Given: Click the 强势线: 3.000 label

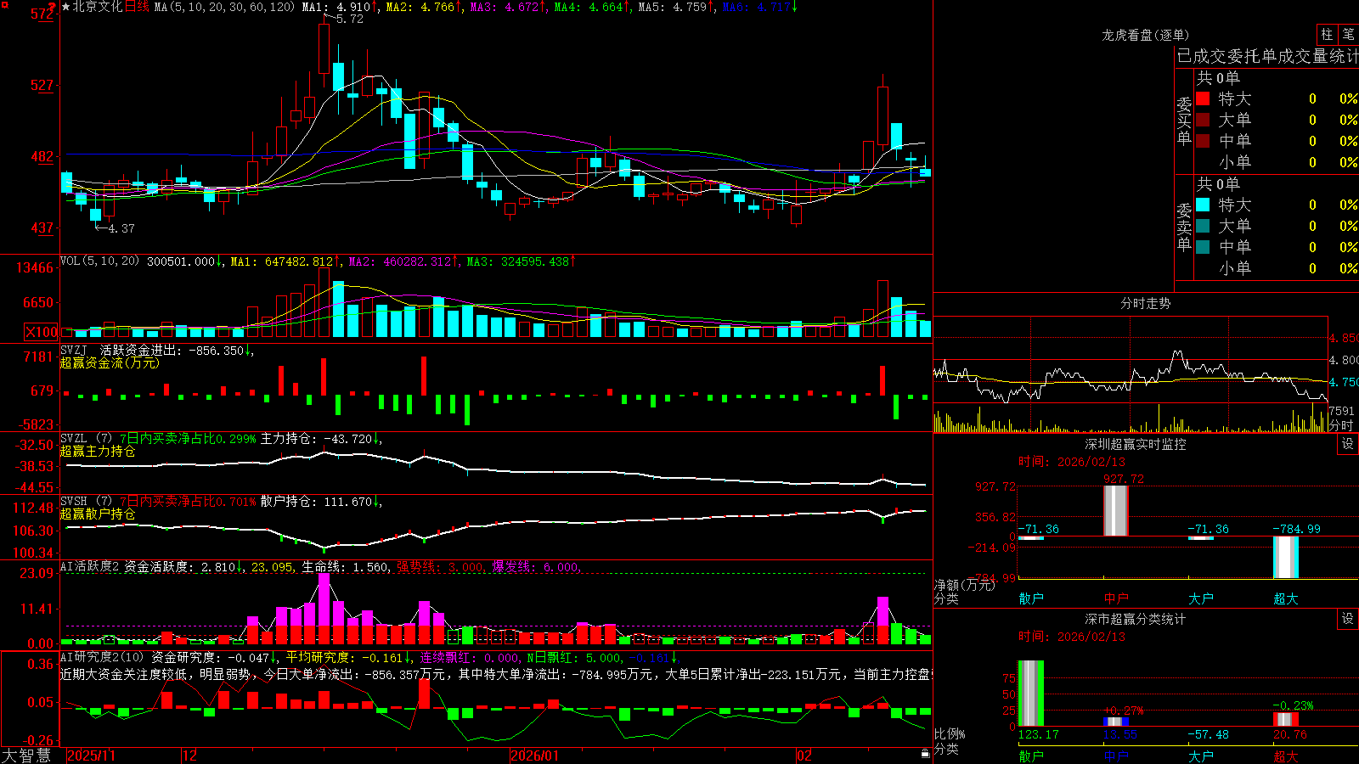Looking at the screenshot, I should click(442, 566).
